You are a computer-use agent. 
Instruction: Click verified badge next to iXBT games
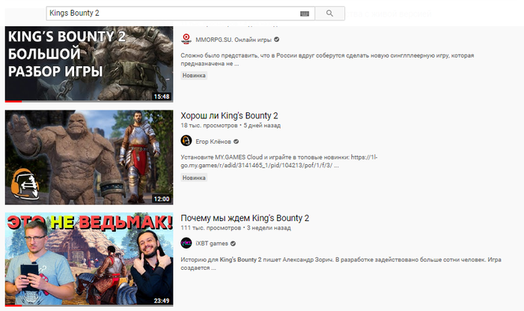[234, 244]
